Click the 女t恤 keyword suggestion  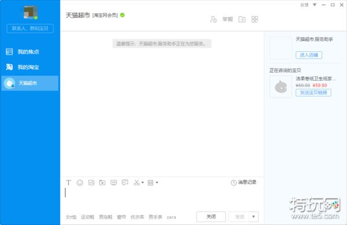(x=71, y=217)
